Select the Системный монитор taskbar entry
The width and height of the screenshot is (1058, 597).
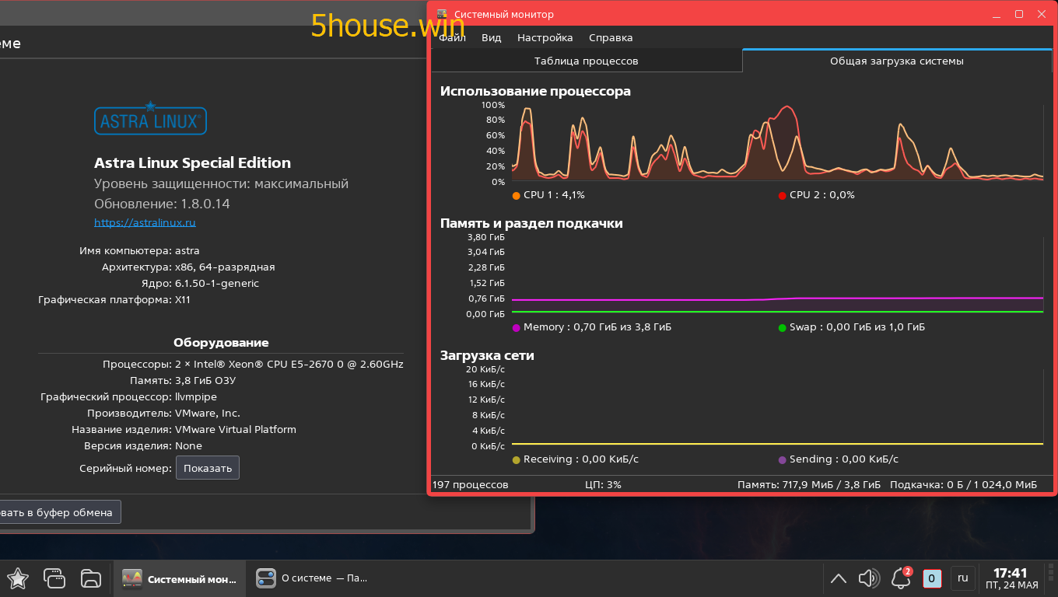[x=180, y=578]
